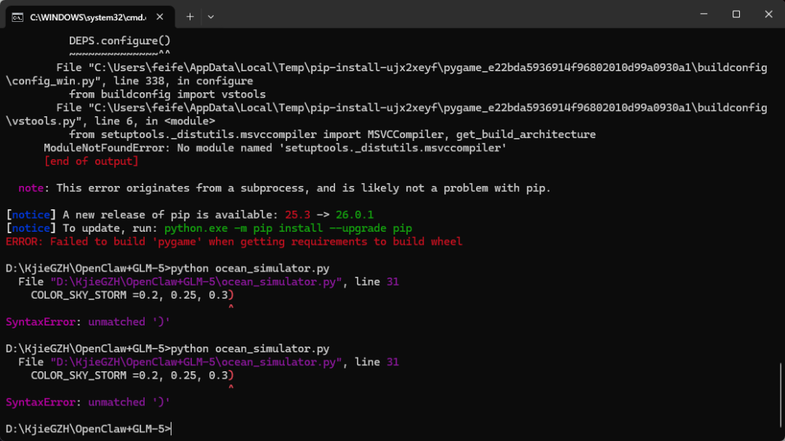
Task: Click the first 'SyntaxError: unmatched' message
Action: pyautogui.click(x=88, y=322)
